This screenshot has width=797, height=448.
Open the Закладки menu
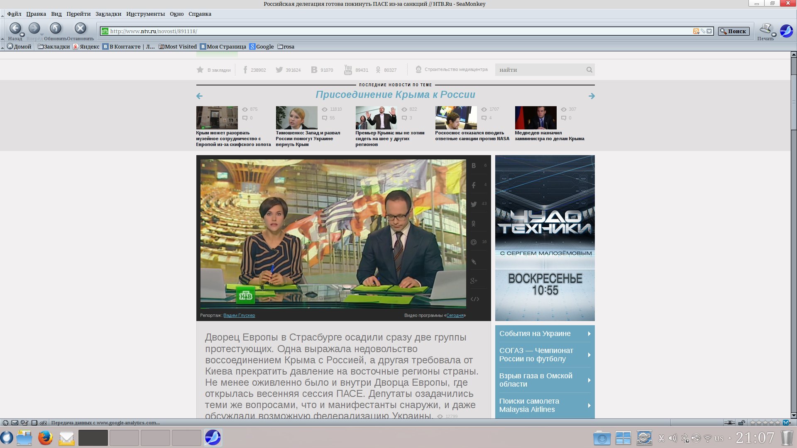point(108,14)
